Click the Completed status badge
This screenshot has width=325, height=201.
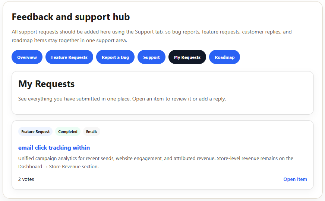point(68,132)
